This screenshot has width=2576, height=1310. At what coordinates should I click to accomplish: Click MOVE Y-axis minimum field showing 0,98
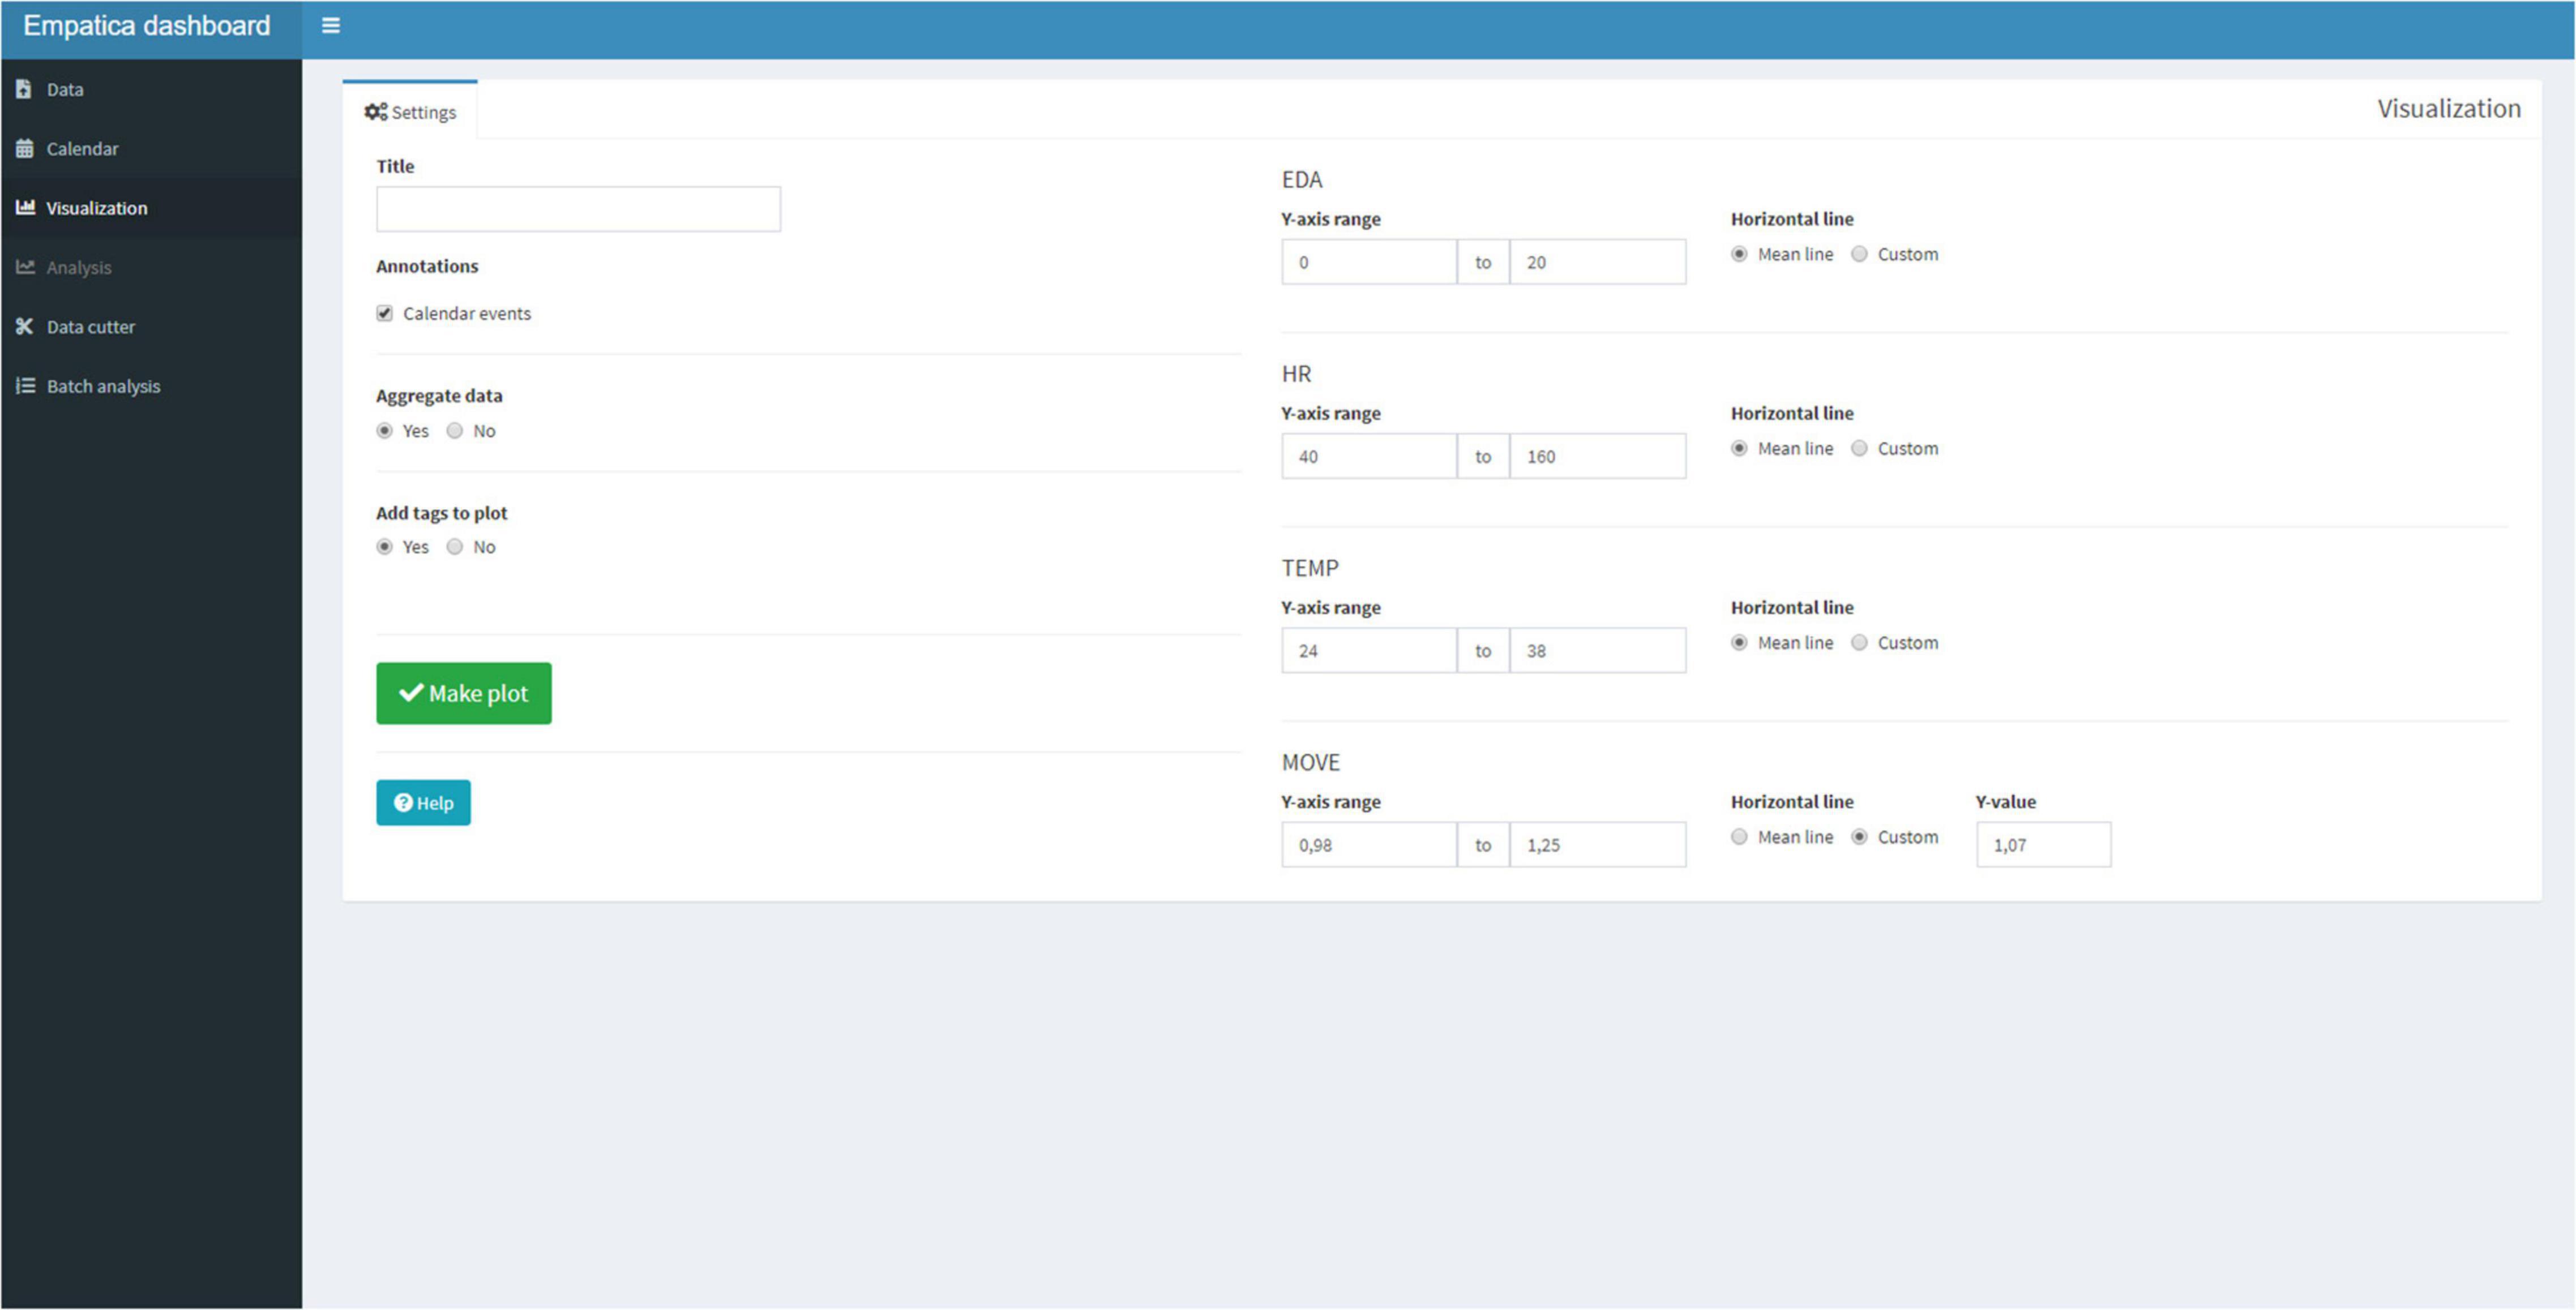1369,844
